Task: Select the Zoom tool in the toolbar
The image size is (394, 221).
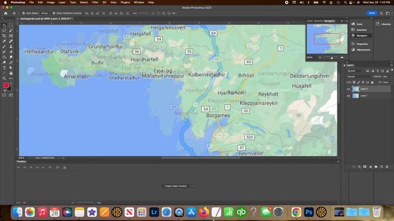Action: pyautogui.click(x=4, y=79)
